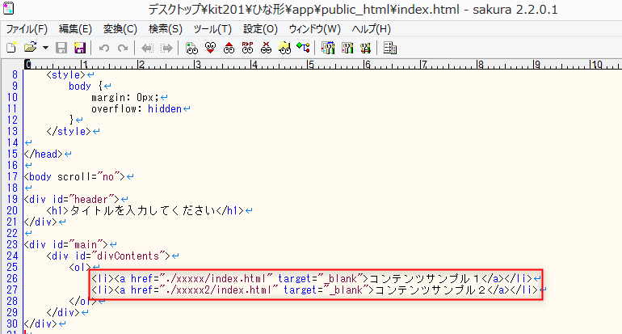622x334 pixels.
Task: Click the closing </style> tag
Action: click(x=69, y=132)
